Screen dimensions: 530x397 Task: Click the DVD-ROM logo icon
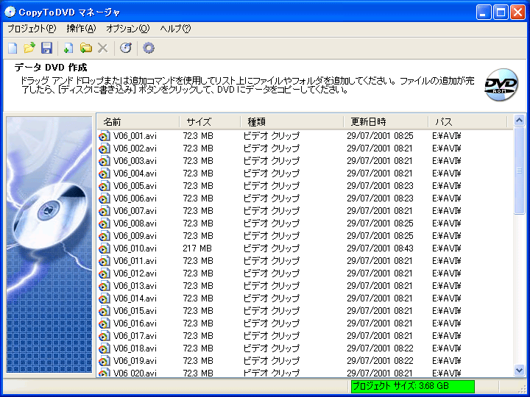click(x=501, y=85)
